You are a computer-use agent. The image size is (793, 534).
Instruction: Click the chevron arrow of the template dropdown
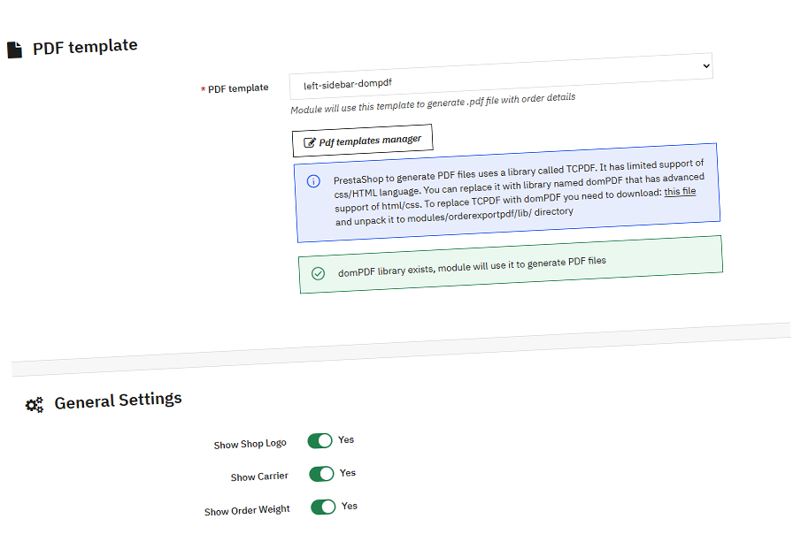[x=705, y=66]
